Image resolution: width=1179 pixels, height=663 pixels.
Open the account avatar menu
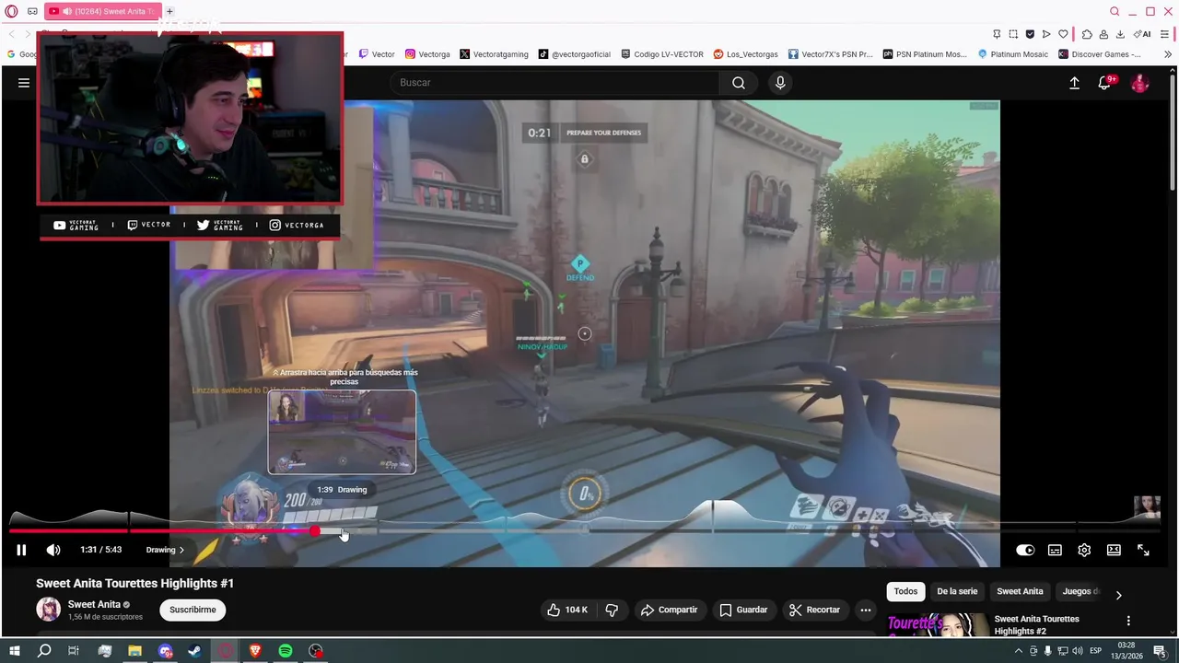tap(1139, 83)
